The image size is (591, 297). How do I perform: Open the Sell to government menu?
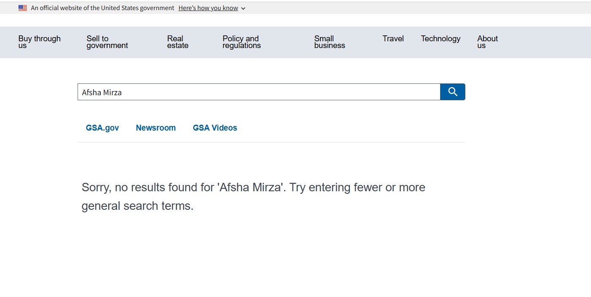[x=107, y=42]
